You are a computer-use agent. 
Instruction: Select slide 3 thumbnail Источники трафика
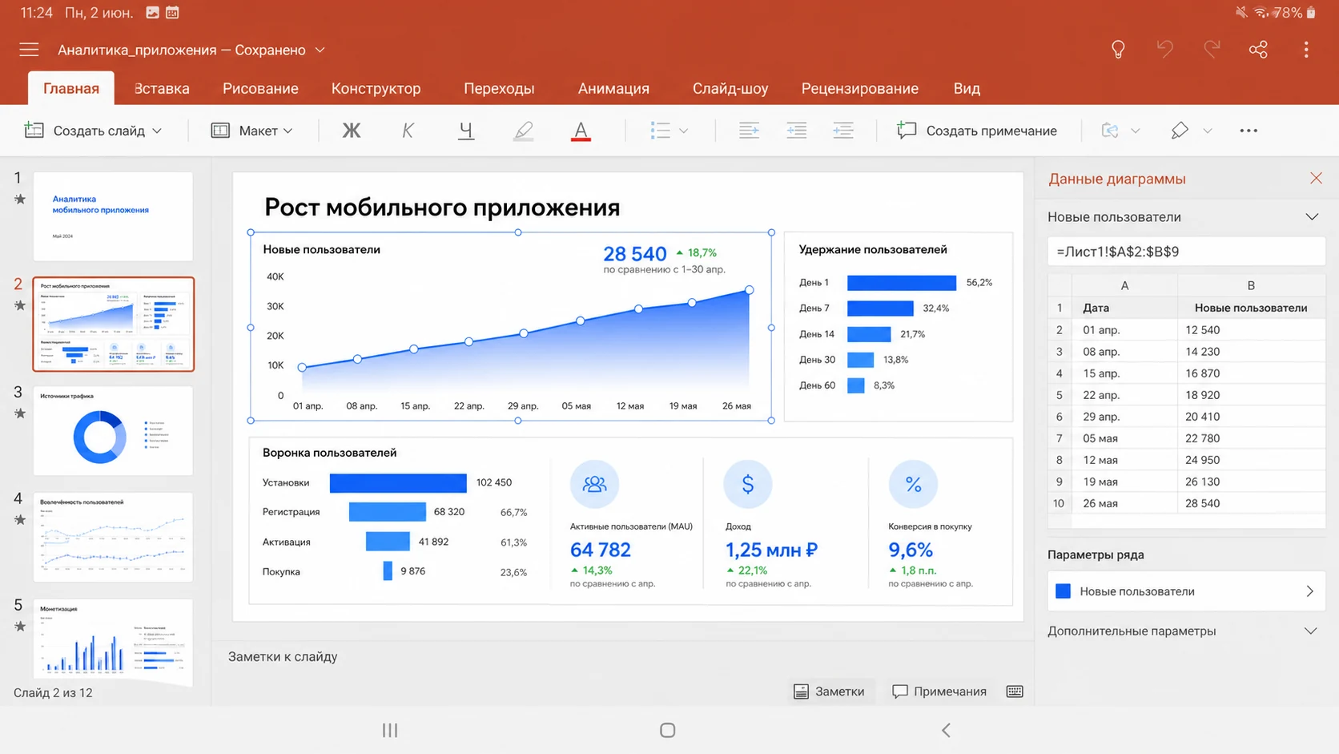click(x=113, y=431)
